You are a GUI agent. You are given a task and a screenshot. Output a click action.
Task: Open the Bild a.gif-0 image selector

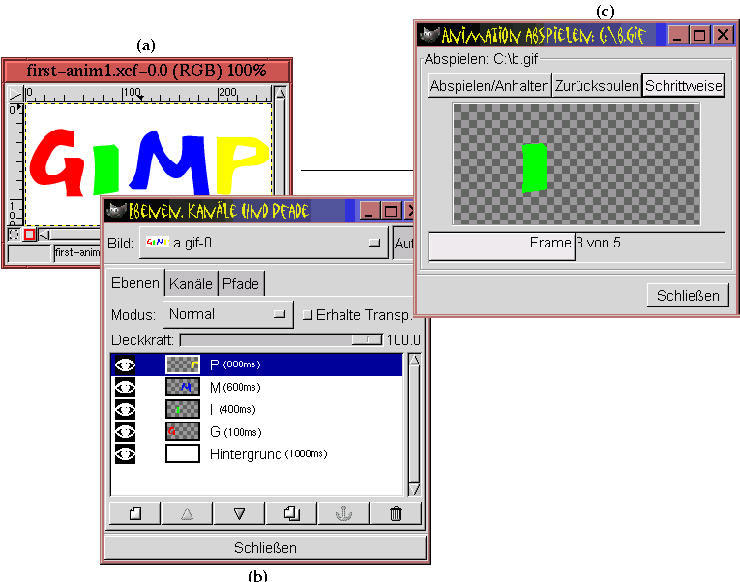pos(261,244)
